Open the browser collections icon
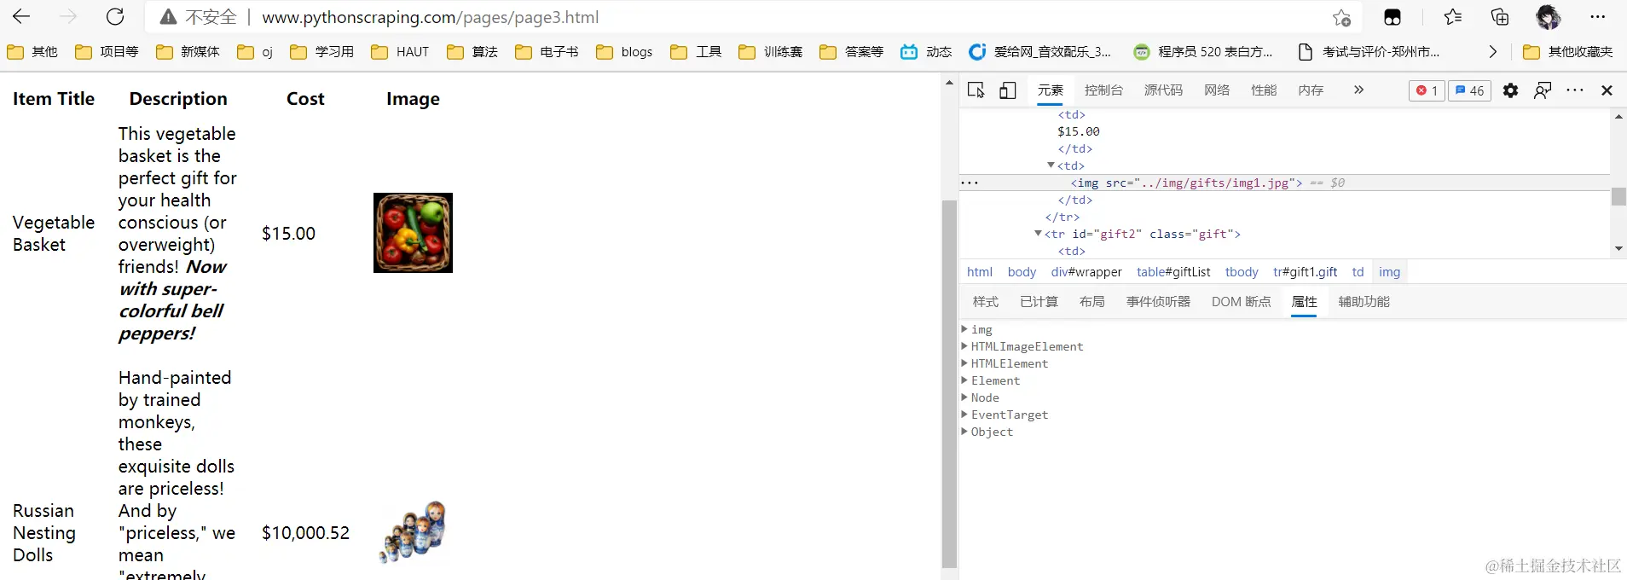Image resolution: width=1627 pixels, height=580 pixels. pyautogui.click(x=1500, y=17)
